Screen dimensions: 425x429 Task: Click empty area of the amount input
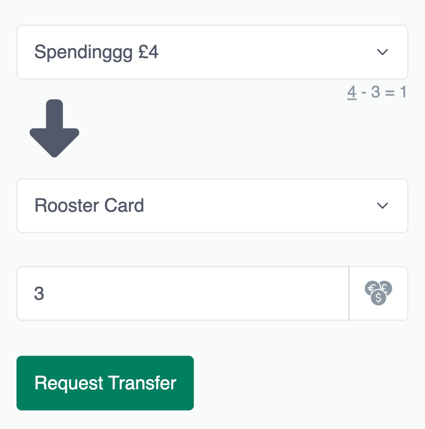click(191, 293)
